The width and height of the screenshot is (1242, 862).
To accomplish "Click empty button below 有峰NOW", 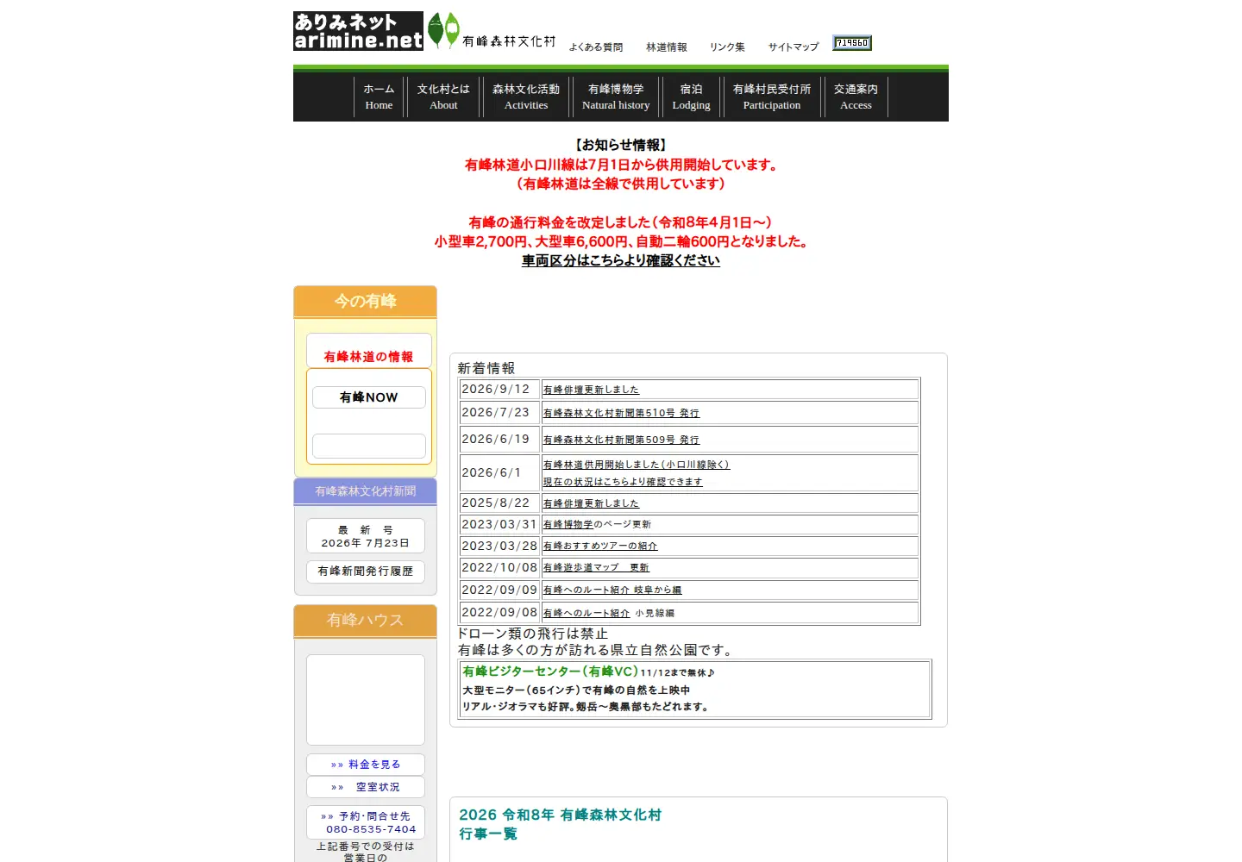I will [369, 446].
